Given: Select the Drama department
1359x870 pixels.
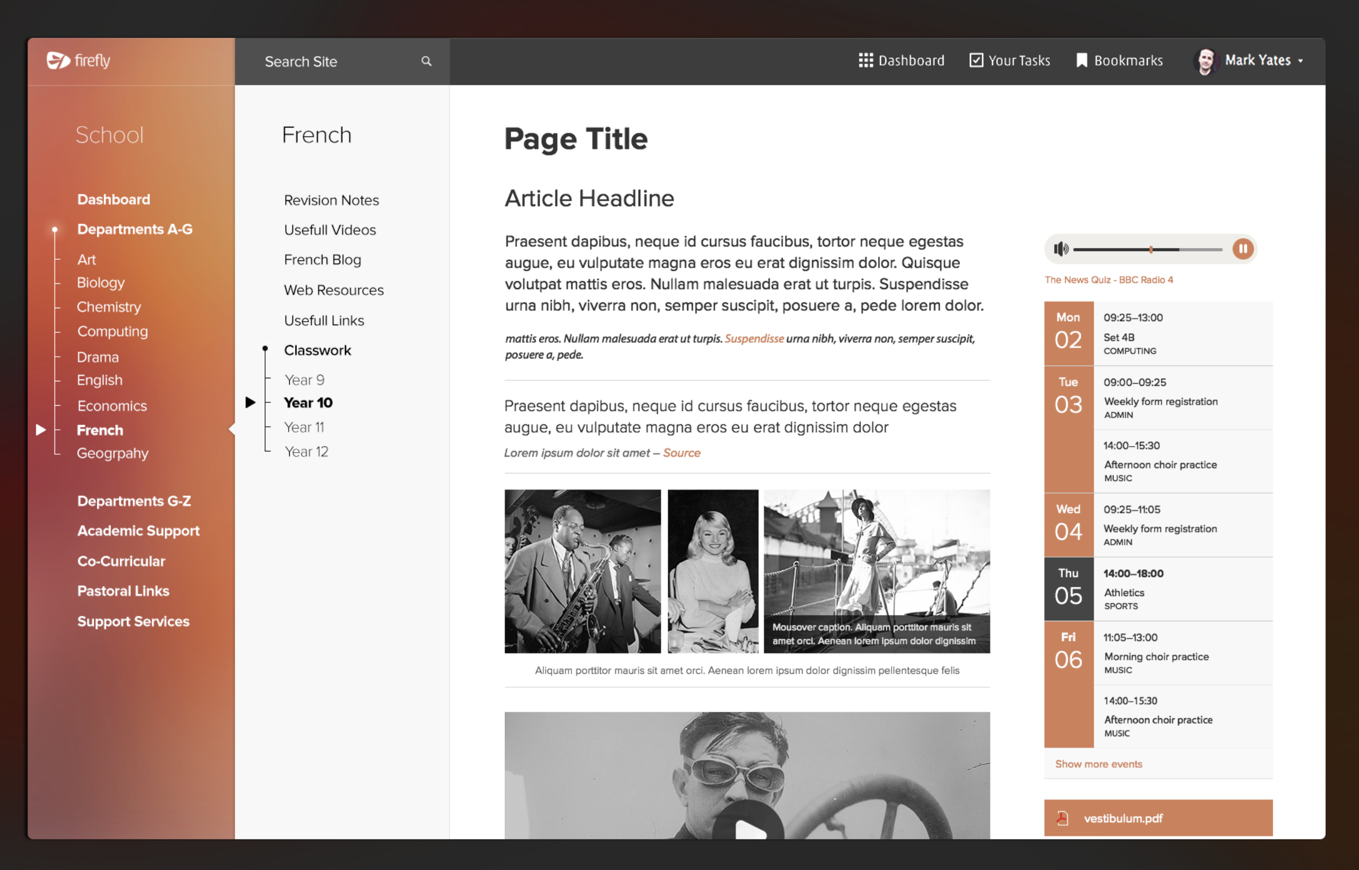Looking at the screenshot, I should [98, 357].
